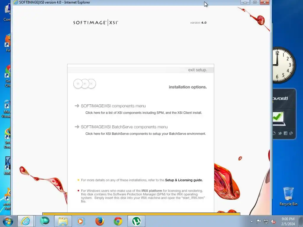Open the media player taskbar icon
The width and height of the screenshot is (303, 227).
[81, 221]
